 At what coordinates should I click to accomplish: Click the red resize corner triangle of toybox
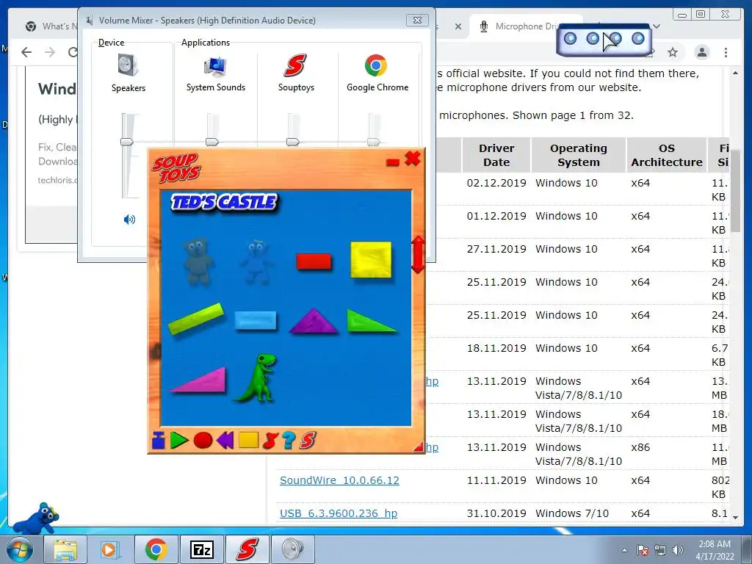418,446
